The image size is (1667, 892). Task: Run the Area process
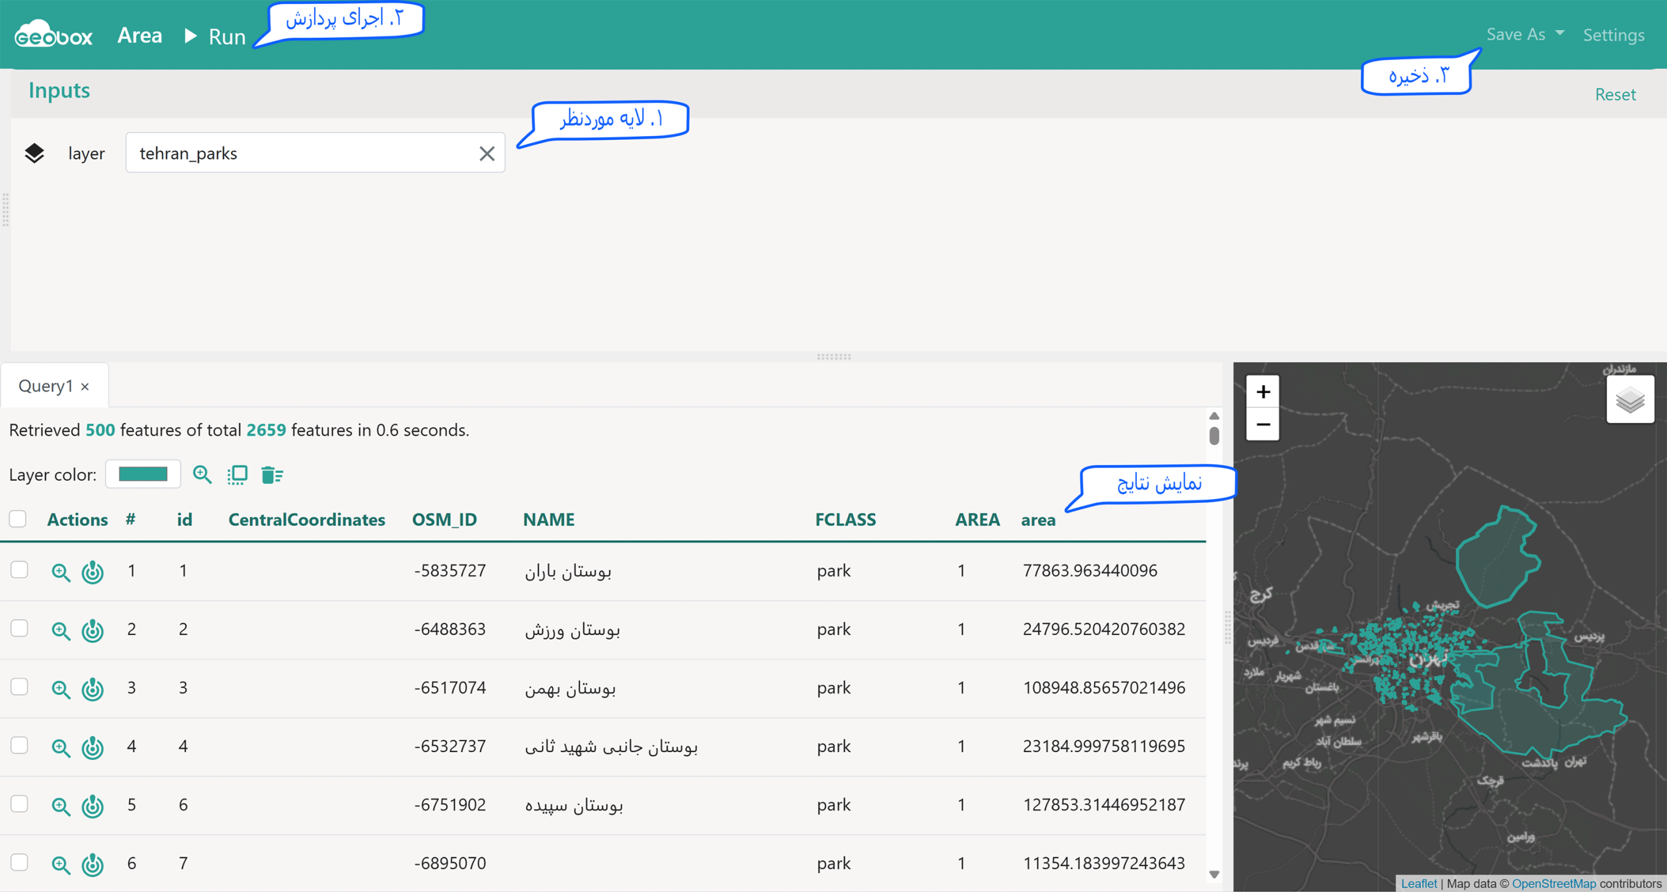[215, 36]
